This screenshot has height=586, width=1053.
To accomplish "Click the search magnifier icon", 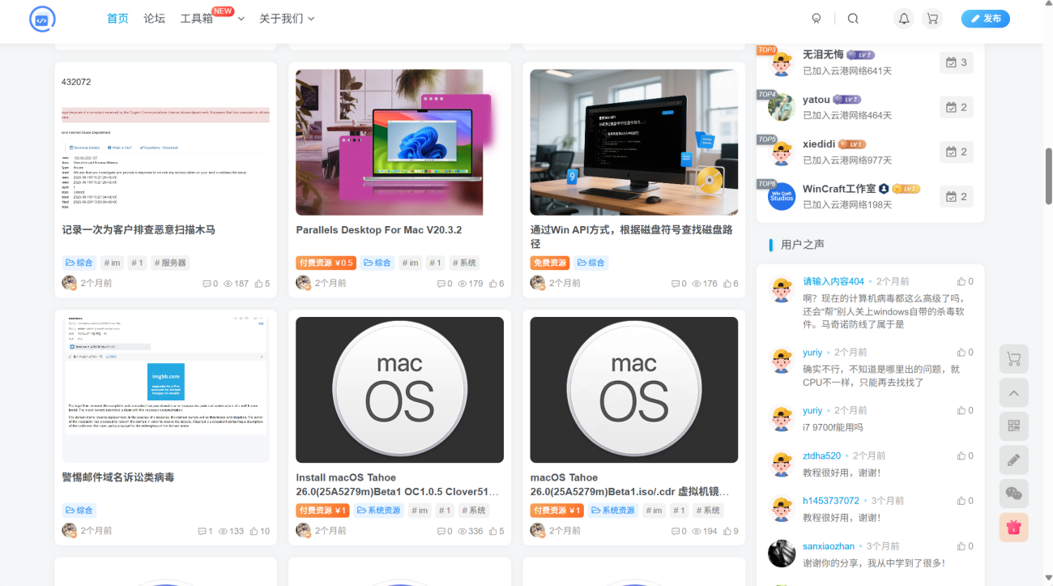I will (x=853, y=19).
